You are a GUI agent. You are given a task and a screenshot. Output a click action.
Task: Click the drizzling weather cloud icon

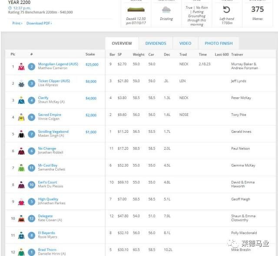point(166,10)
